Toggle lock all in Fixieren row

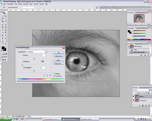(149, 93)
